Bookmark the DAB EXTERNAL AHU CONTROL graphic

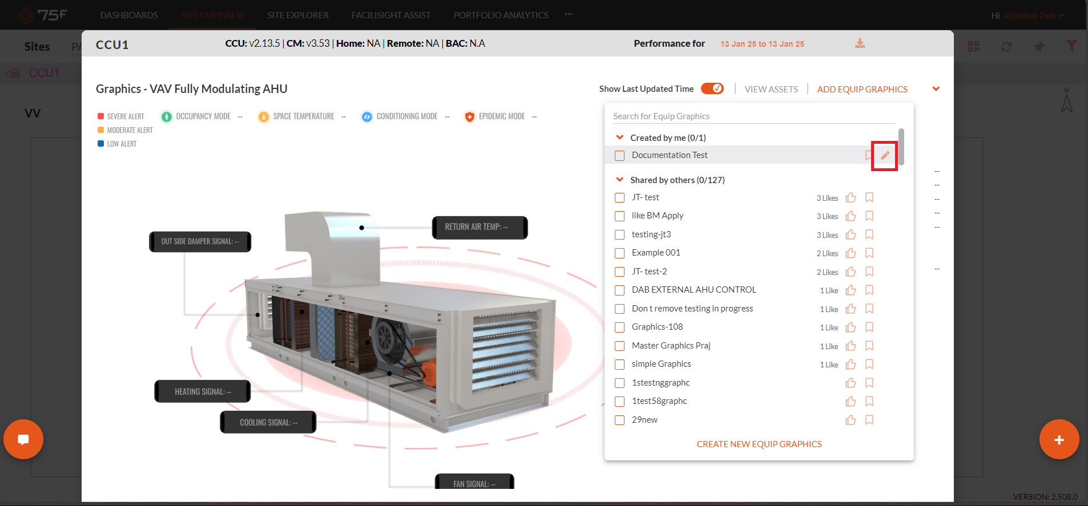pyautogui.click(x=869, y=290)
